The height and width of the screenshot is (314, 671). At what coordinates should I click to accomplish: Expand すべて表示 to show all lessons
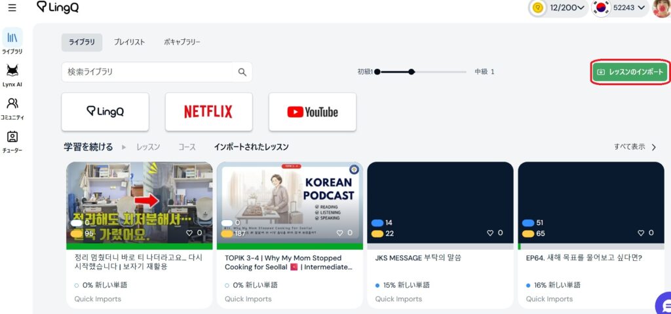click(634, 147)
